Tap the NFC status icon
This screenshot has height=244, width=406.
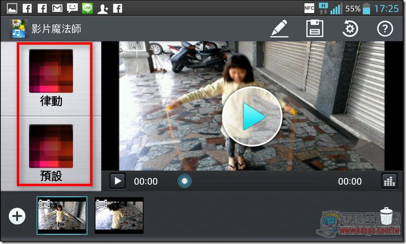[309, 8]
